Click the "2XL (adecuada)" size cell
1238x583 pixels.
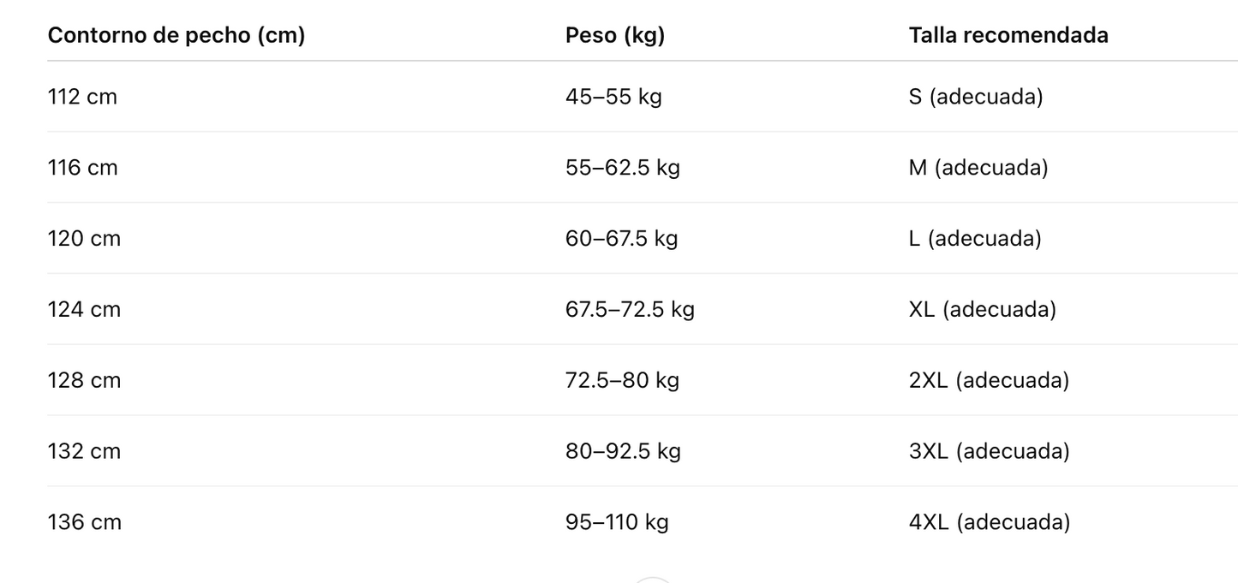pos(989,381)
